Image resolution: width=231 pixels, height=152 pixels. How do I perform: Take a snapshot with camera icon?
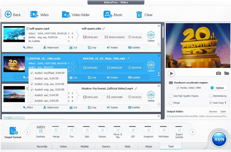pos(218,73)
